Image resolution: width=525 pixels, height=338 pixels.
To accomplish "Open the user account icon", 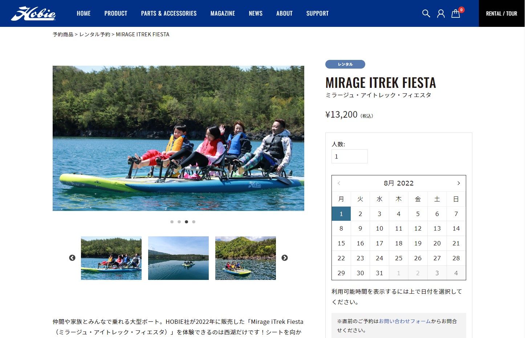I will point(441,13).
